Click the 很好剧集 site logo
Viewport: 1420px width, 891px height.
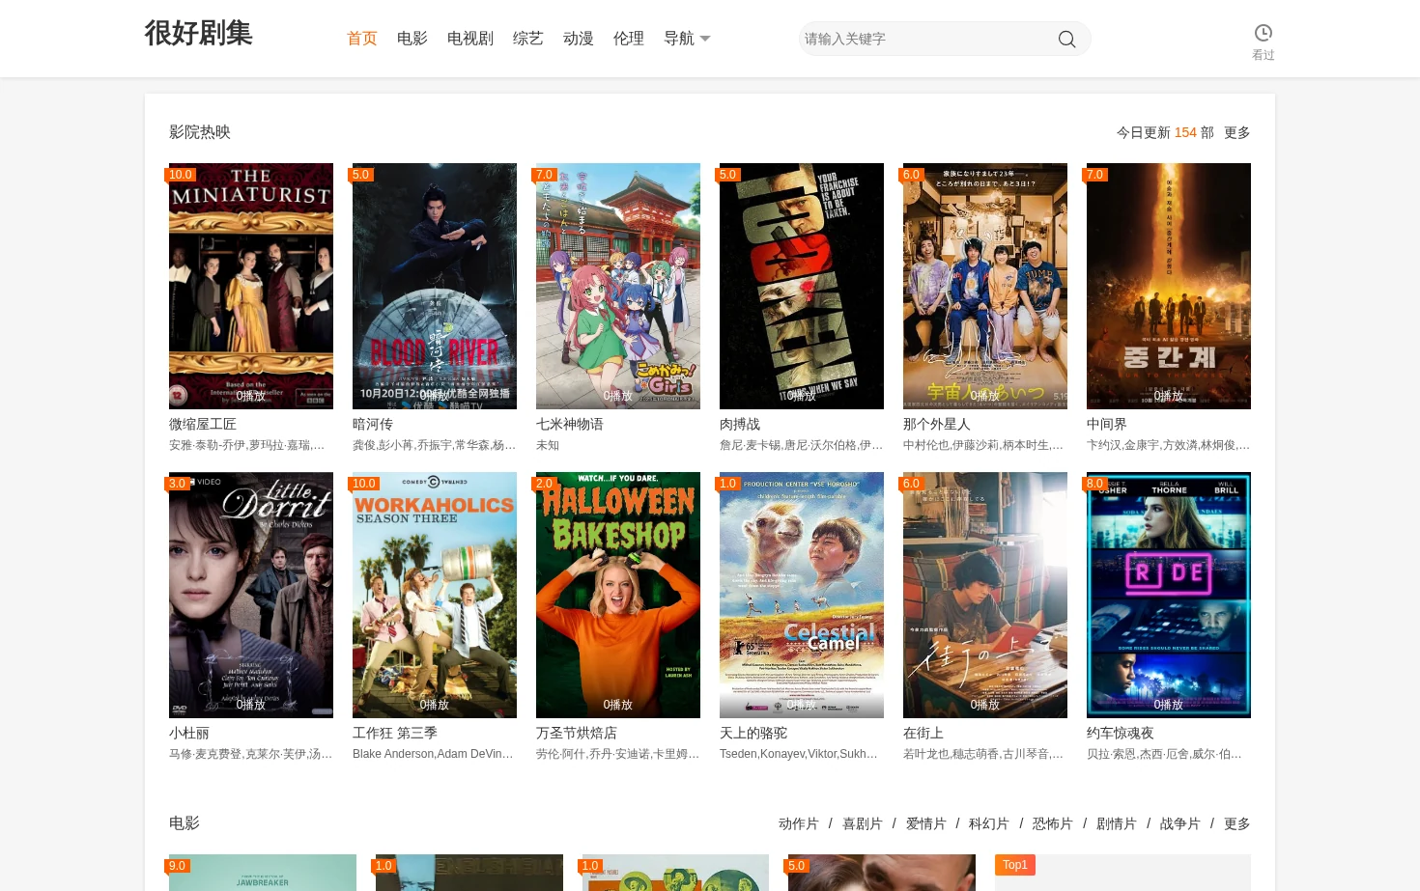point(199,33)
